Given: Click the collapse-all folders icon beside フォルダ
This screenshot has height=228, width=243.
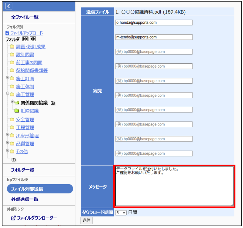Looking at the screenshot, I should pos(26,39).
